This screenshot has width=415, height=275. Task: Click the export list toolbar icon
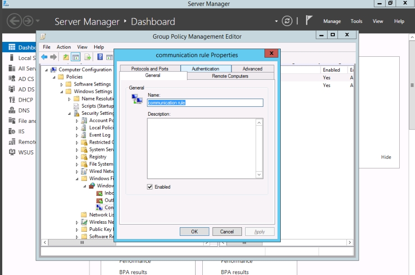point(87,57)
